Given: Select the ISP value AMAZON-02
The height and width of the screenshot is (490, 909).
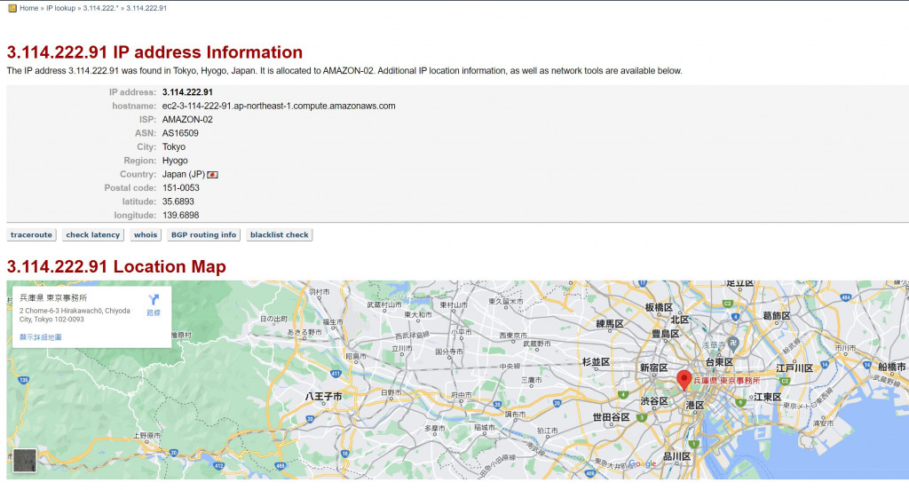Looking at the screenshot, I should 187,120.
